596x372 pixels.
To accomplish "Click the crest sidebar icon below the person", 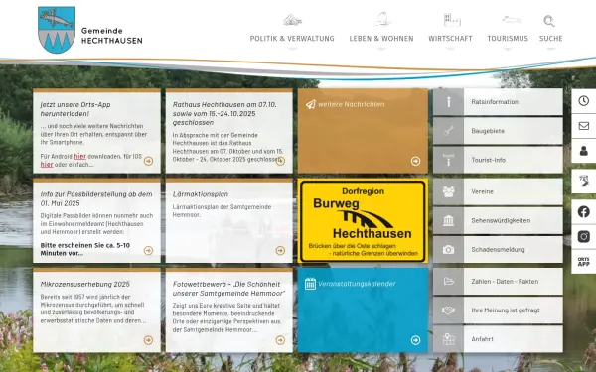I will click(583, 182).
